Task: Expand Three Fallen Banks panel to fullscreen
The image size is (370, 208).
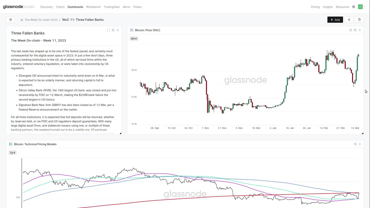Action: pyautogui.click(x=108, y=30)
